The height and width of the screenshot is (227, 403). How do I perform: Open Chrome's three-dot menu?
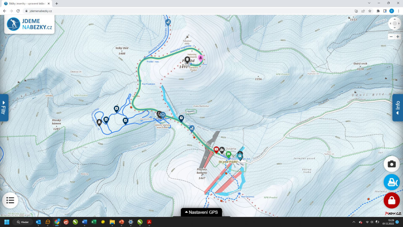(x=398, y=11)
